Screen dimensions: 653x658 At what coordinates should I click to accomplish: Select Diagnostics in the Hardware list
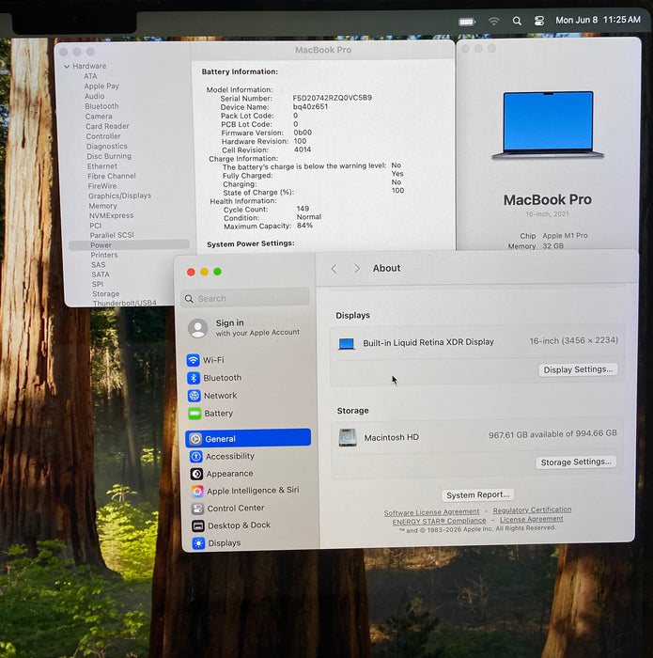[x=106, y=147]
